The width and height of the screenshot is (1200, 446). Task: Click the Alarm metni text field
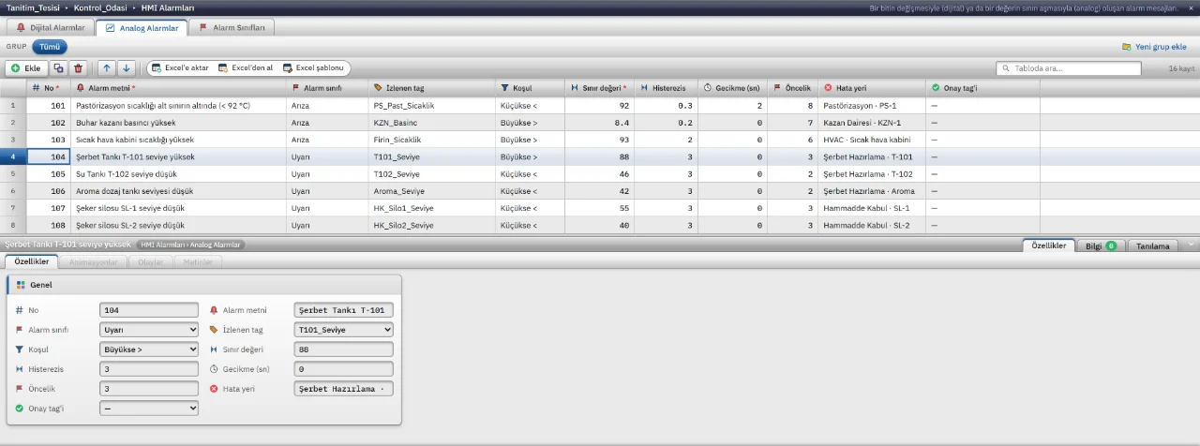(344, 310)
